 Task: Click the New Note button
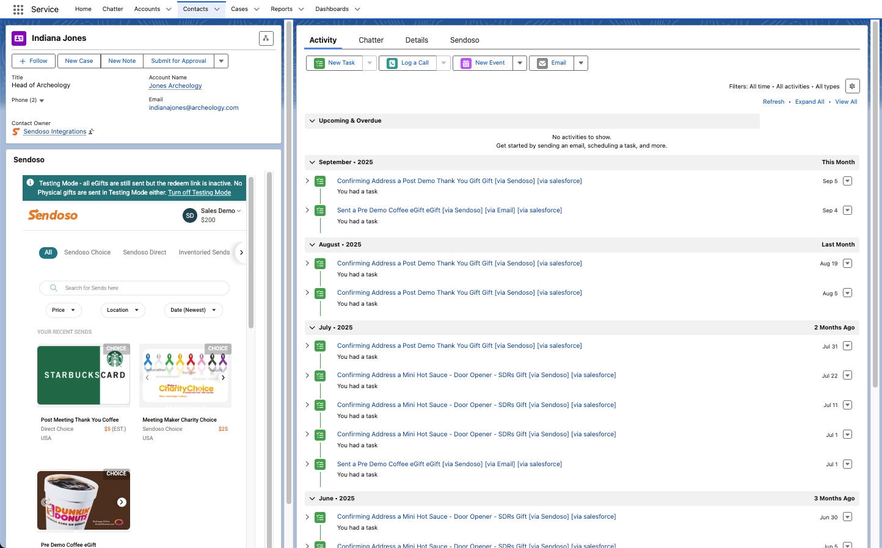pos(122,61)
